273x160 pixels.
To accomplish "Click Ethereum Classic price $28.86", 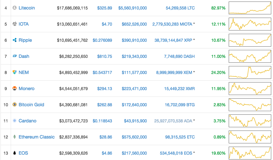I will 106,137.
